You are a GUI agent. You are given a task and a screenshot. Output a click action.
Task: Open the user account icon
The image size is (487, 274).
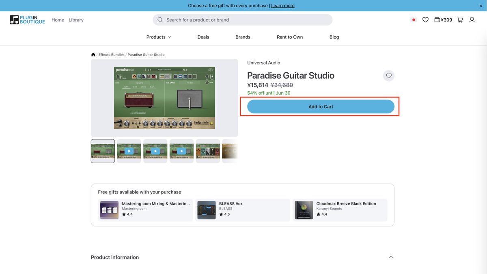472,20
